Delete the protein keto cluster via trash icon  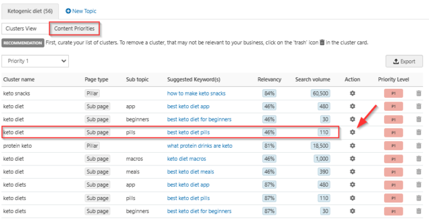coord(419,146)
